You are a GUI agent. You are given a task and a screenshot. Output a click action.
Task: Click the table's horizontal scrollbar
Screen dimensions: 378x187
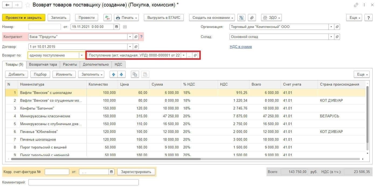[106, 159]
